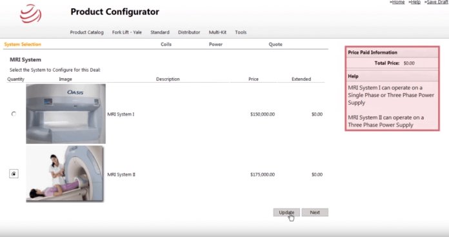The image size is (449, 237).
Task: Click the MRI System II patient image
Action: point(65,174)
